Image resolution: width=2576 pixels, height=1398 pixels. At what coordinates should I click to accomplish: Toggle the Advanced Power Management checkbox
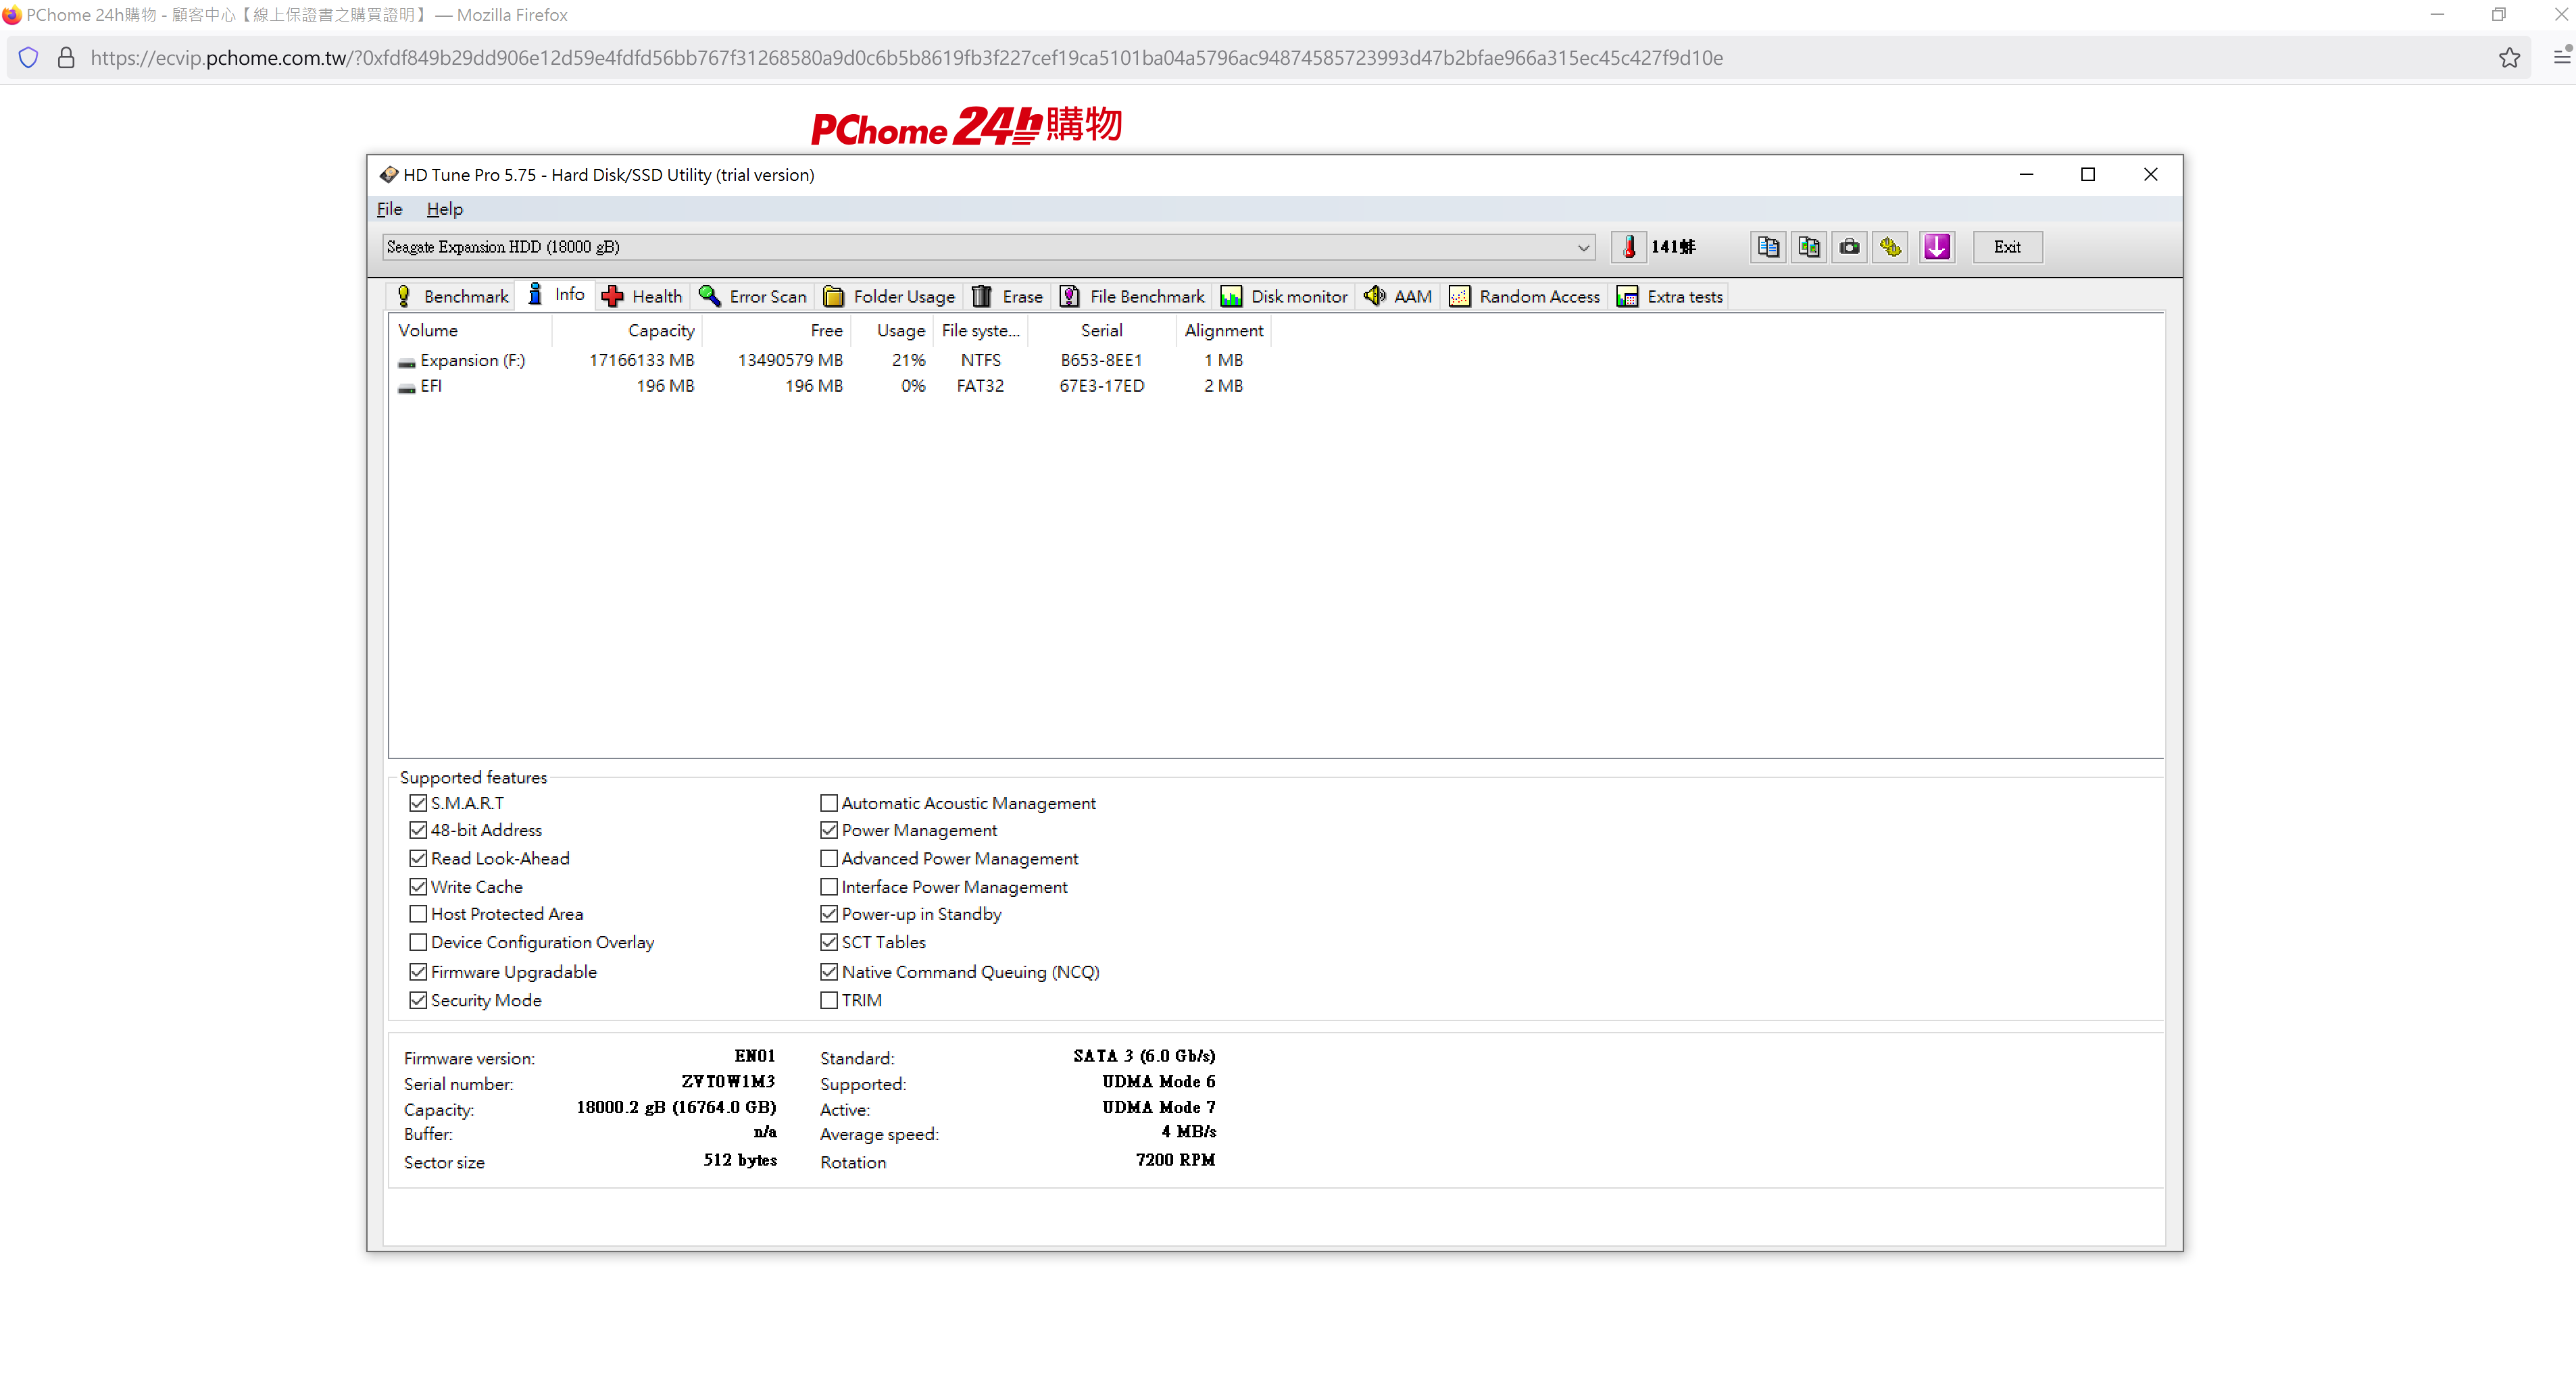(x=829, y=858)
